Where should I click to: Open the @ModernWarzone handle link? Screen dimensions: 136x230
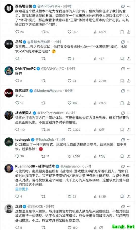pyautogui.click(x=48, y=91)
